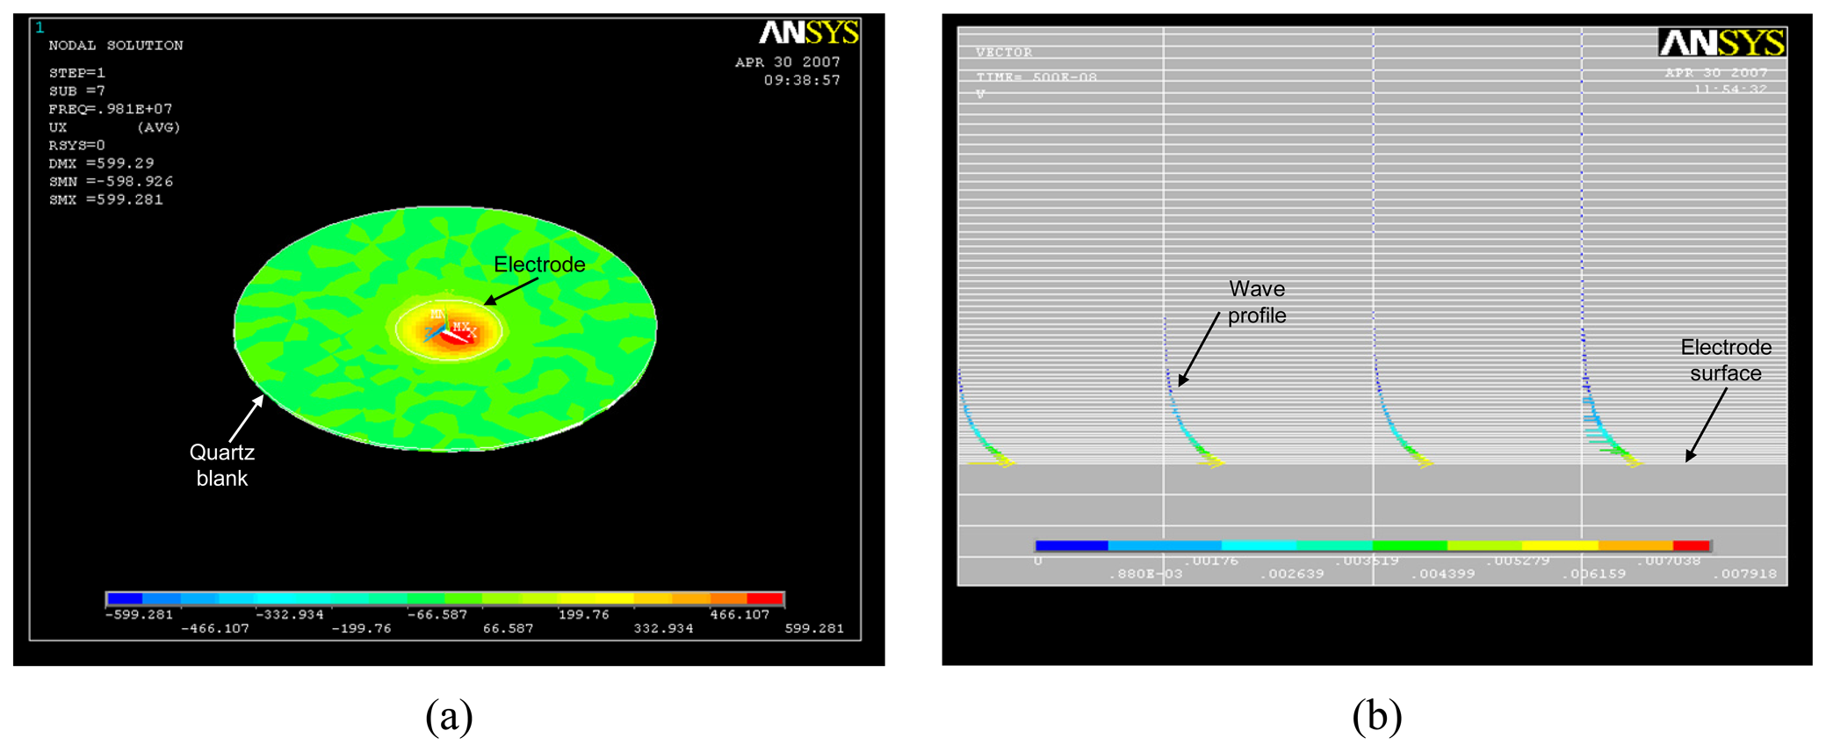Click the -332.934 legend value
1826x752 pixels.
pos(290,615)
